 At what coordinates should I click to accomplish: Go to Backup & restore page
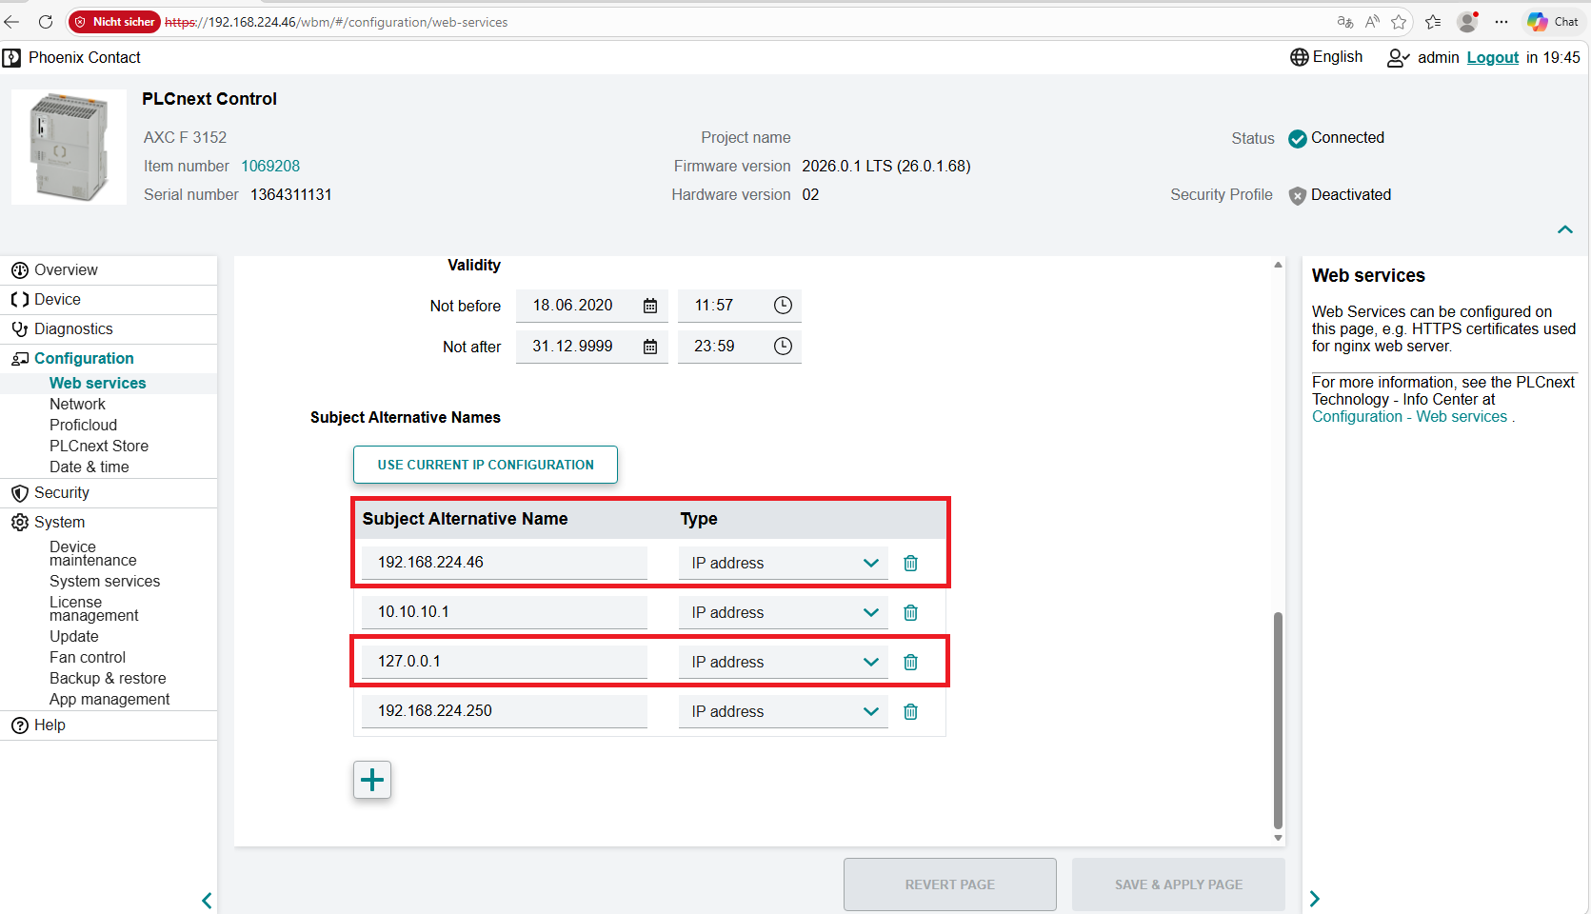[108, 678]
